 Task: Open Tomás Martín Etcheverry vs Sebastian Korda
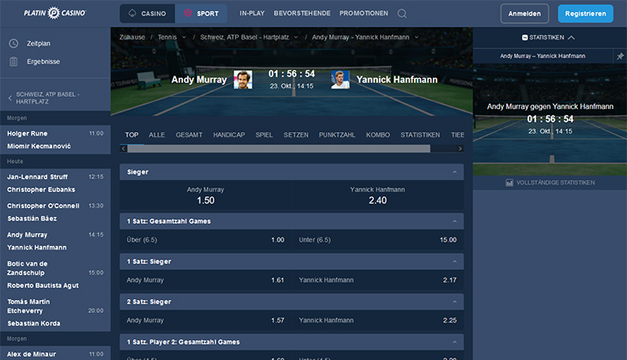pos(55,312)
